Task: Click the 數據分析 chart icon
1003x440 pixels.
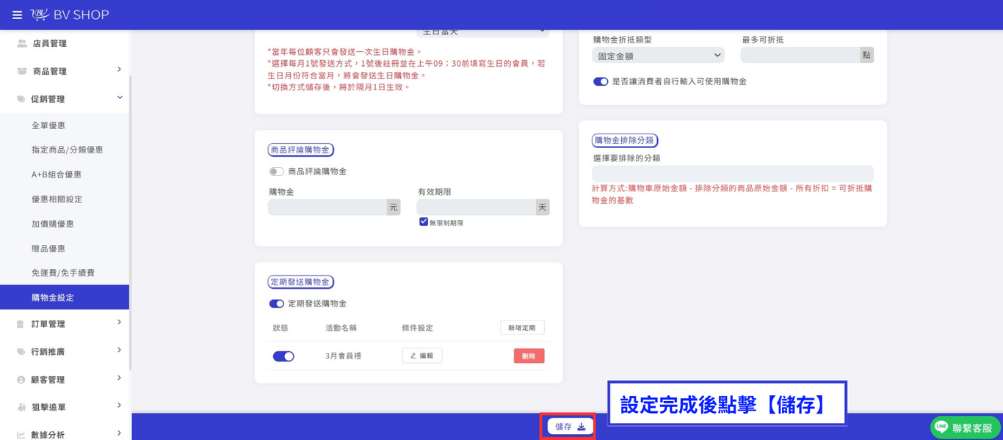Action: tap(21, 435)
